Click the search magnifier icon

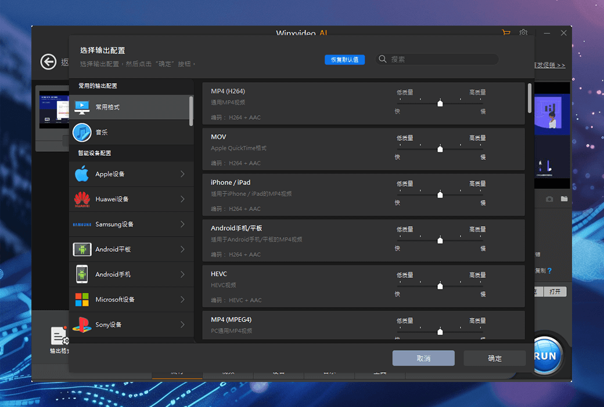[x=383, y=59]
